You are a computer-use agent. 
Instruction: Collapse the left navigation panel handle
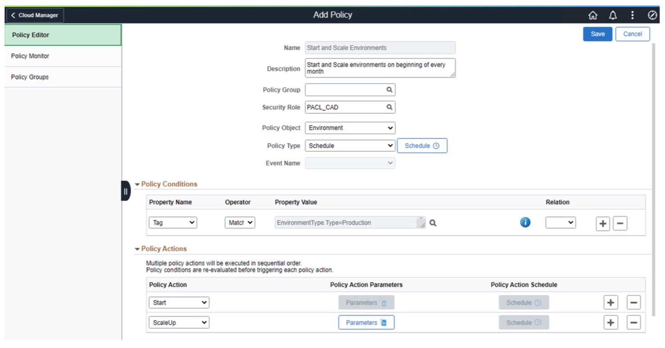126,191
